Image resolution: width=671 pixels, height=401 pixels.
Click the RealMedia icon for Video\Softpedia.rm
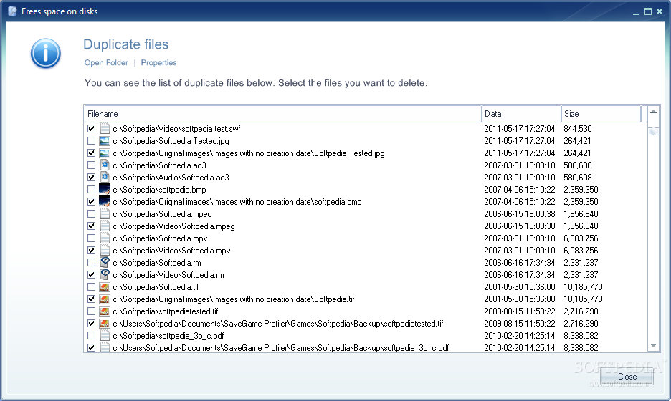(x=105, y=274)
